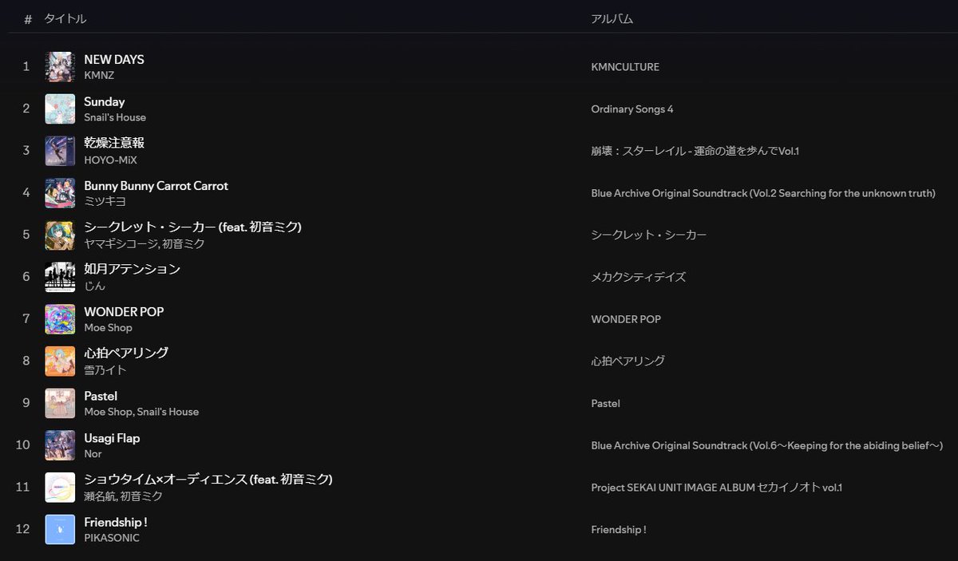Screen dimensions: 958x561
Task: Open Friendship ! in the album column
Action: [x=619, y=529]
